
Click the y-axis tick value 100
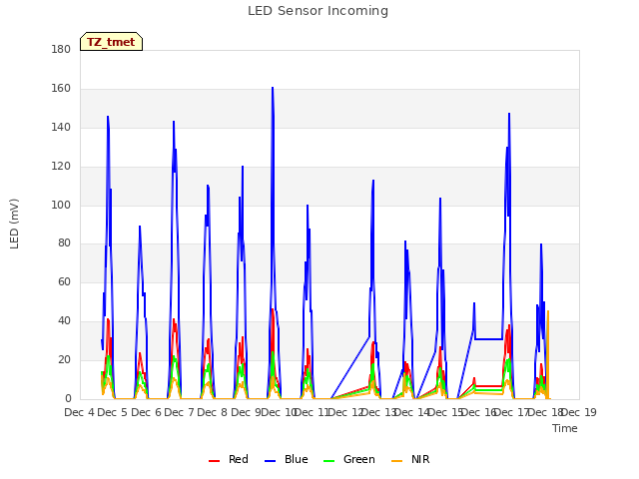[61, 205]
